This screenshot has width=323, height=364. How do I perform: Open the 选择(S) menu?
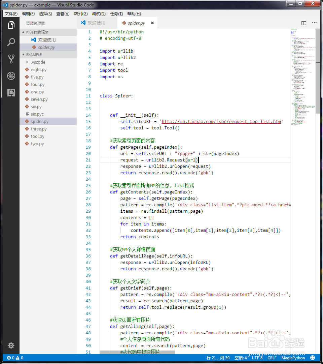coord(45,14)
